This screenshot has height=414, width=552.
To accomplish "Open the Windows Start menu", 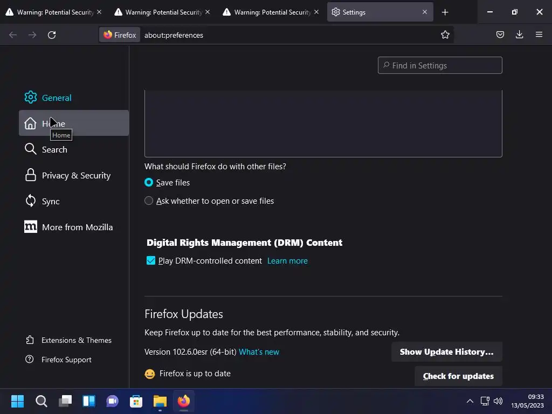I will [x=17, y=401].
